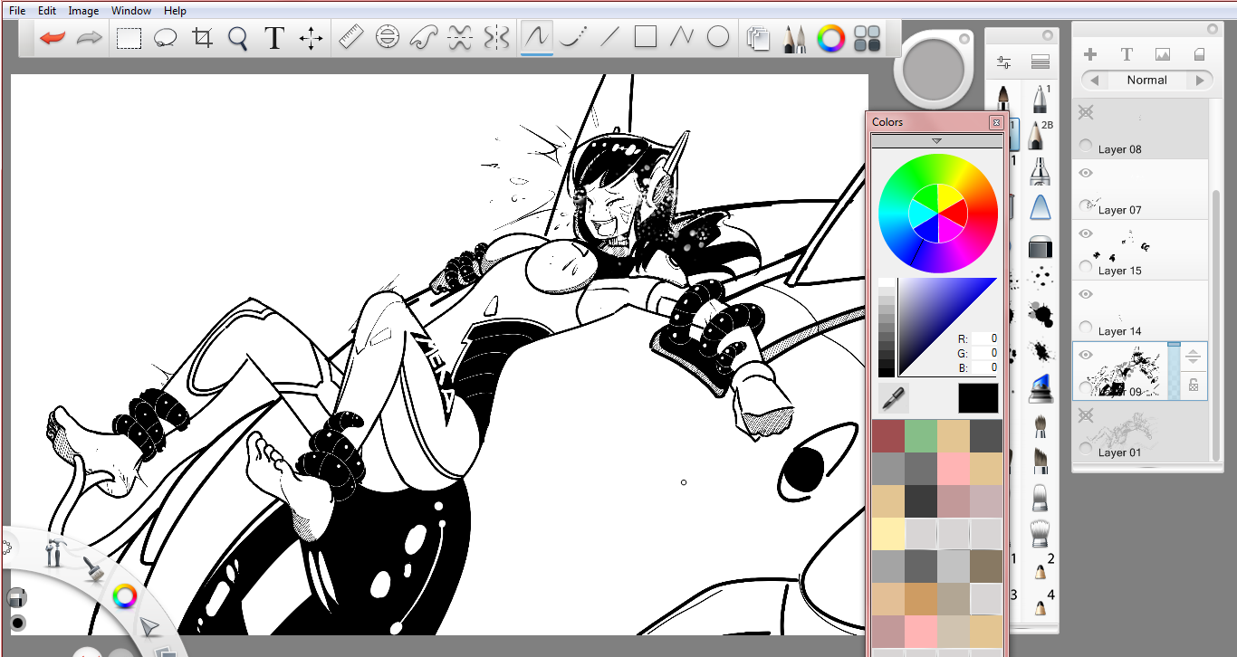Open the Normal blend mode selector
Viewport: 1237px width, 657px height.
1146,80
